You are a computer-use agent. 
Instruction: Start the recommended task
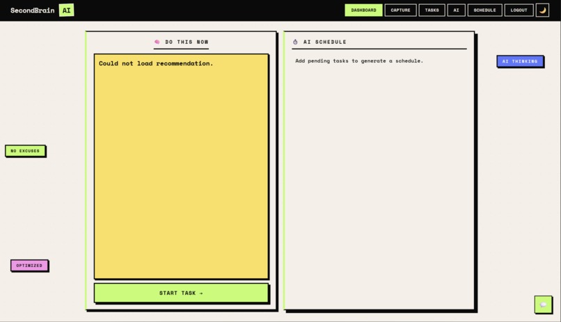tap(181, 293)
